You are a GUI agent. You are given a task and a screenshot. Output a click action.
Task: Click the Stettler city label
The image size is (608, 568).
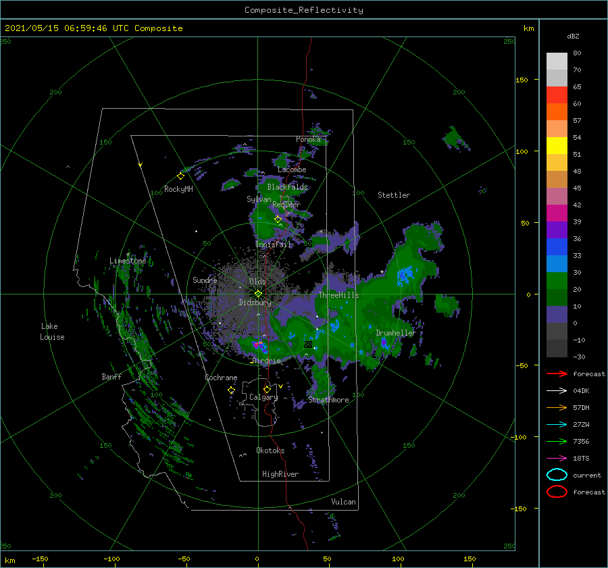(x=394, y=195)
